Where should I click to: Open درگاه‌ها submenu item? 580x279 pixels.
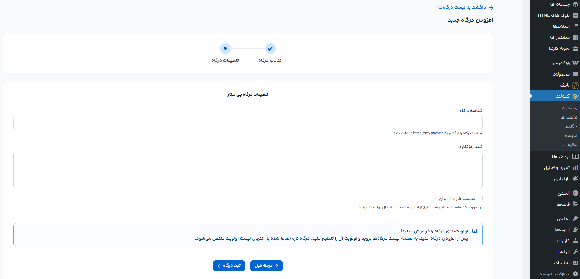tap(571, 127)
